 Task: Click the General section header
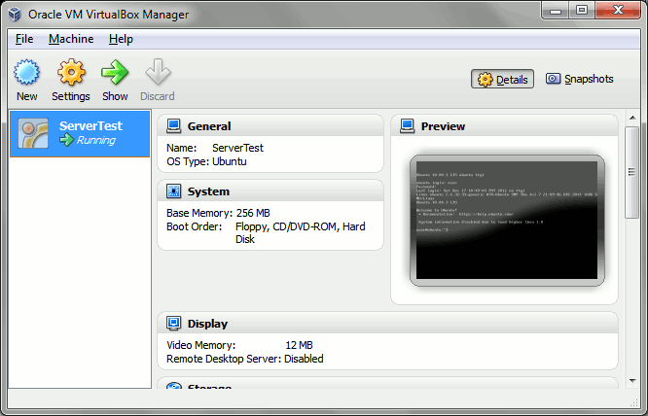[x=270, y=126]
